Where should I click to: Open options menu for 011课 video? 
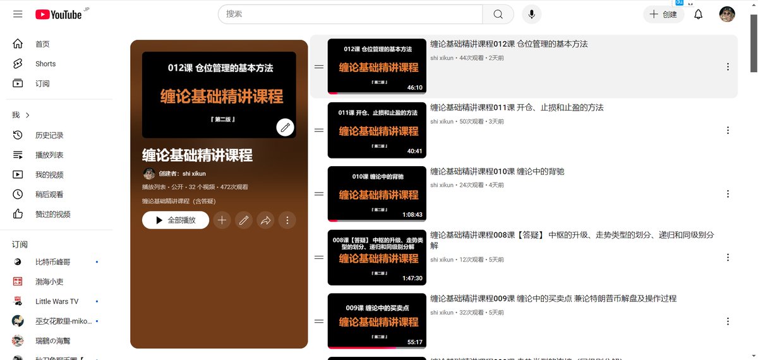[728, 130]
